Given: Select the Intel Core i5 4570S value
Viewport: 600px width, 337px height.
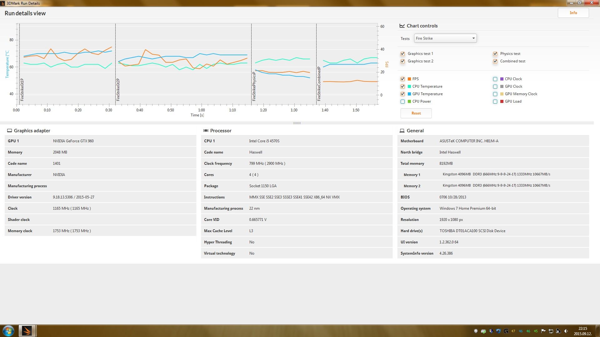Looking at the screenshot, I should [x=264, y=141].
